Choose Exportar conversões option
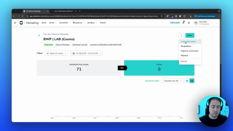This screenshot has width=233, height=131. [x=190, y=51]
